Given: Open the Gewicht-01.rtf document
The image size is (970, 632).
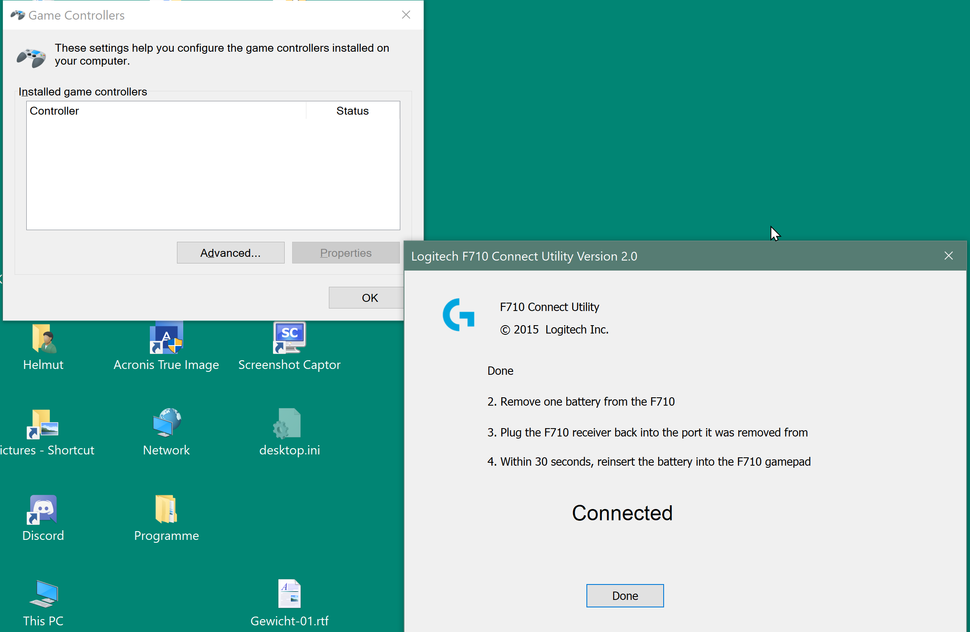Looking at the screenshot, I should tap(289, 594).
